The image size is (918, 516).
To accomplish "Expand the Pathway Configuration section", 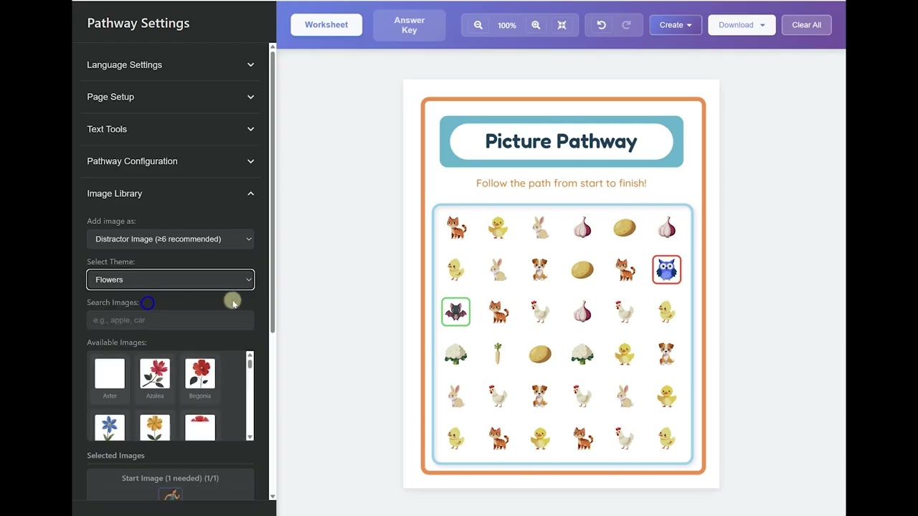I will pos(171,161).
